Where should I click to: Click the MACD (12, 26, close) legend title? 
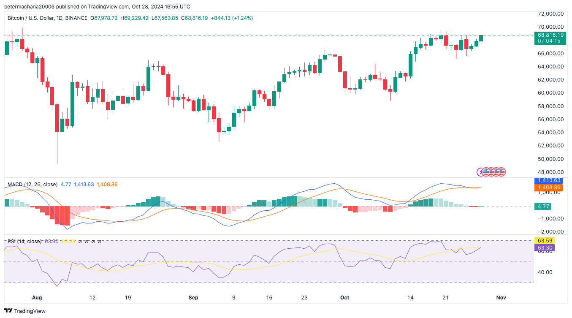click(33, 185)
